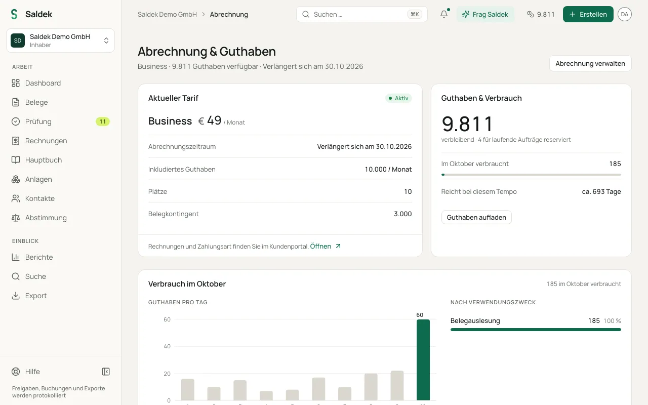
Task: Click the credits coin icon showing 9.811
Action: point(531,14)
